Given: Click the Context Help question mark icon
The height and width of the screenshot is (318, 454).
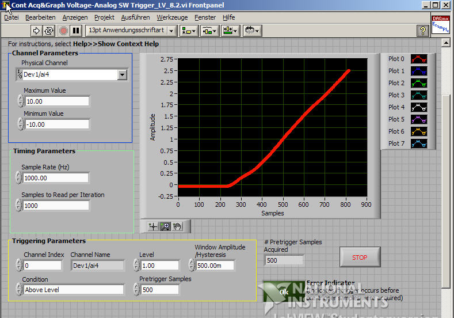Looking at the screenshot, I should click(423, 31).
